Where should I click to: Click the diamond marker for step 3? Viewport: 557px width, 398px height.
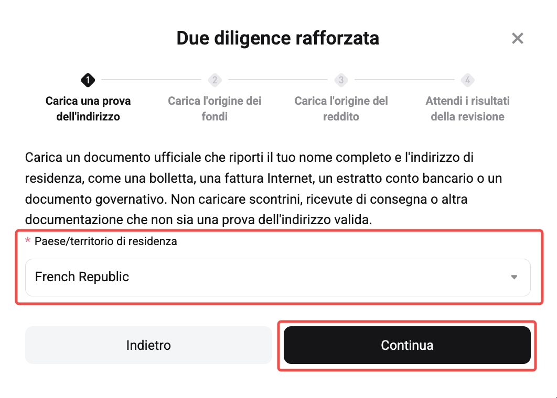click(x=341, y=80)
